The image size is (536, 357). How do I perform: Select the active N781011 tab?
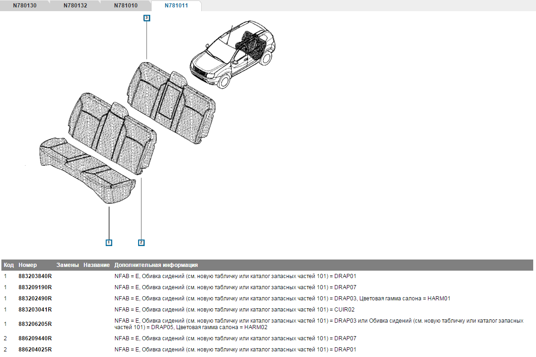click(176, 6)
